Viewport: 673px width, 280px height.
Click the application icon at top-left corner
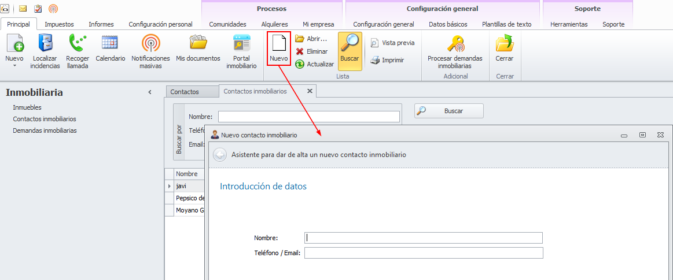[x=5, y=8]
